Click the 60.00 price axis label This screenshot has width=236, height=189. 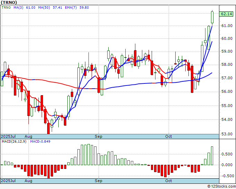tap(227, 38)
